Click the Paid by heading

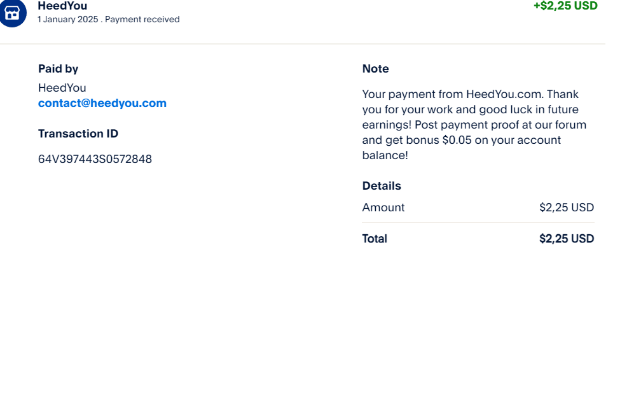58,69
